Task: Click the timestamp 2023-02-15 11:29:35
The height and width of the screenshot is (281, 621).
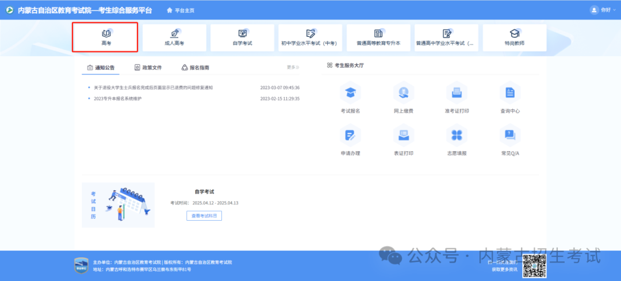Action: point(279,98)
